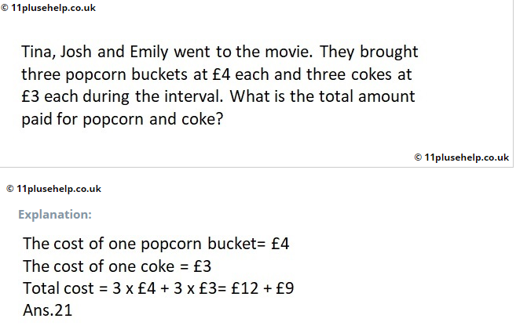This screenshot has height=333, width=516.
Task: Click the line '£3 each during the interval'
Action: pyautogui.click(x=218, y=96)
